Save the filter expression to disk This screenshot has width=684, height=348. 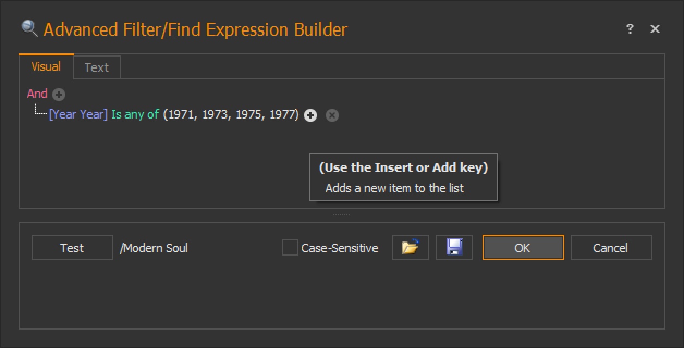coord(454,247)
